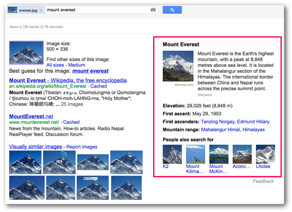Open first similar image in bottom row
The width and height of the screenshot is (292, 212).
(x=27, y=188)
